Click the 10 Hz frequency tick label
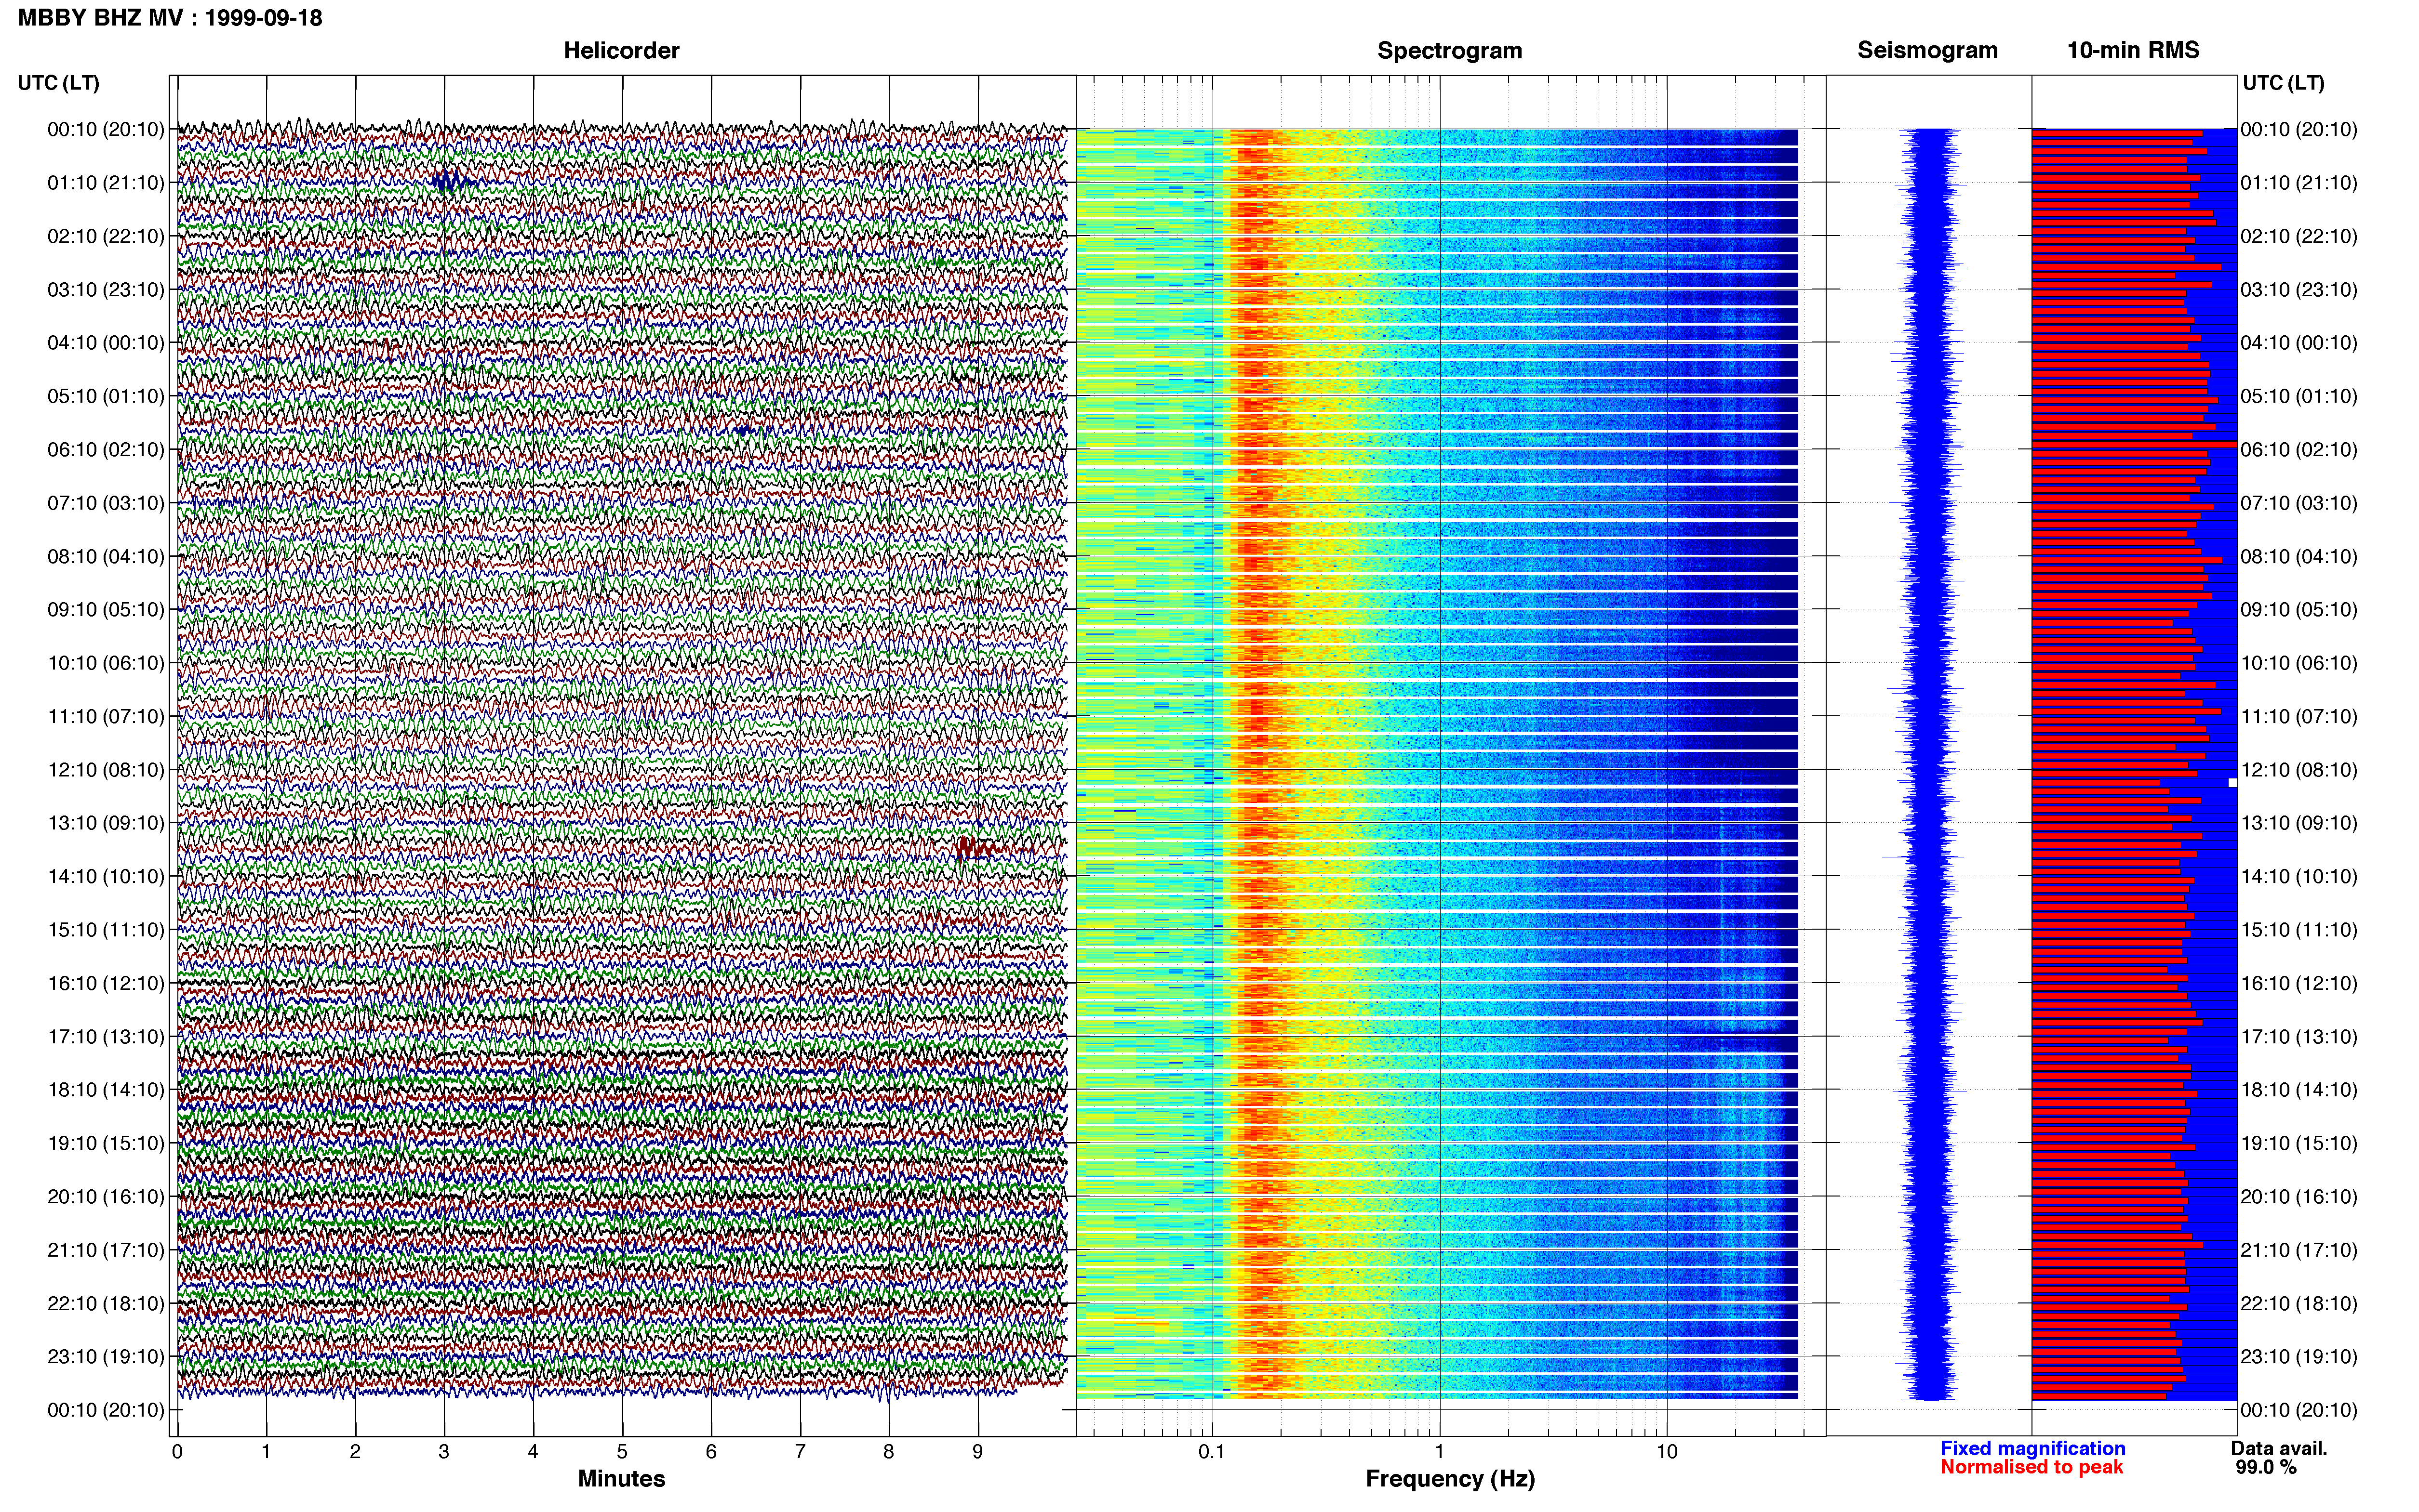 1666,1452
